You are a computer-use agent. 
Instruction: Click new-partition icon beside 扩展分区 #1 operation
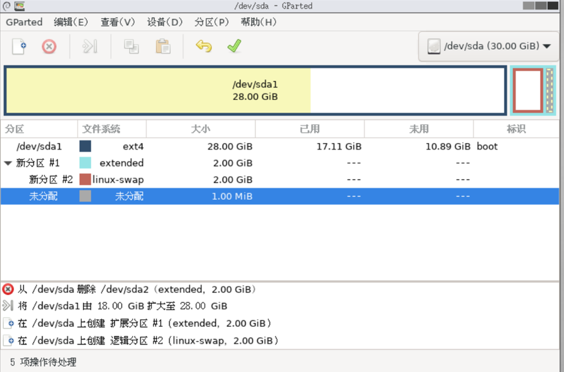pos(9,324)
